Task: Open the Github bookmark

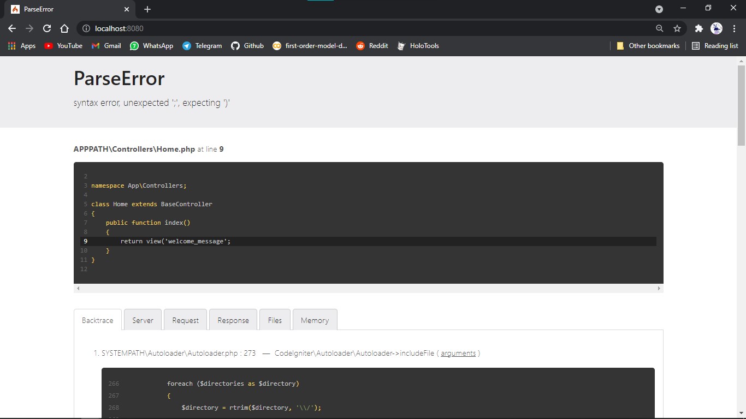Action: coord(247,46)
